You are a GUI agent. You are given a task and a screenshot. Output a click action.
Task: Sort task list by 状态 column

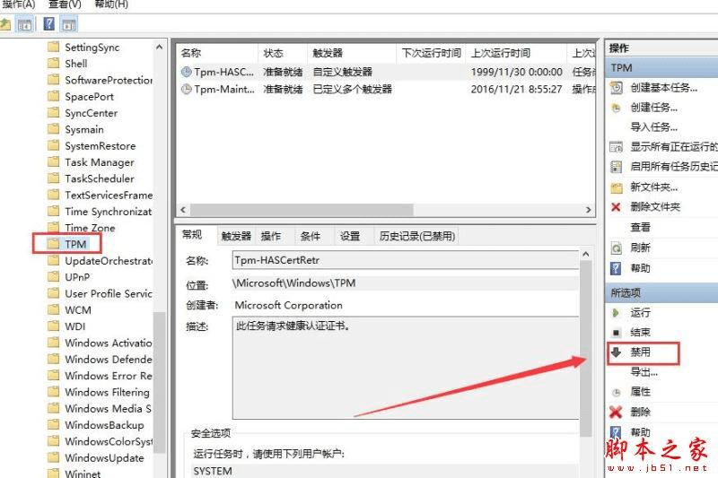coord(283,53)
